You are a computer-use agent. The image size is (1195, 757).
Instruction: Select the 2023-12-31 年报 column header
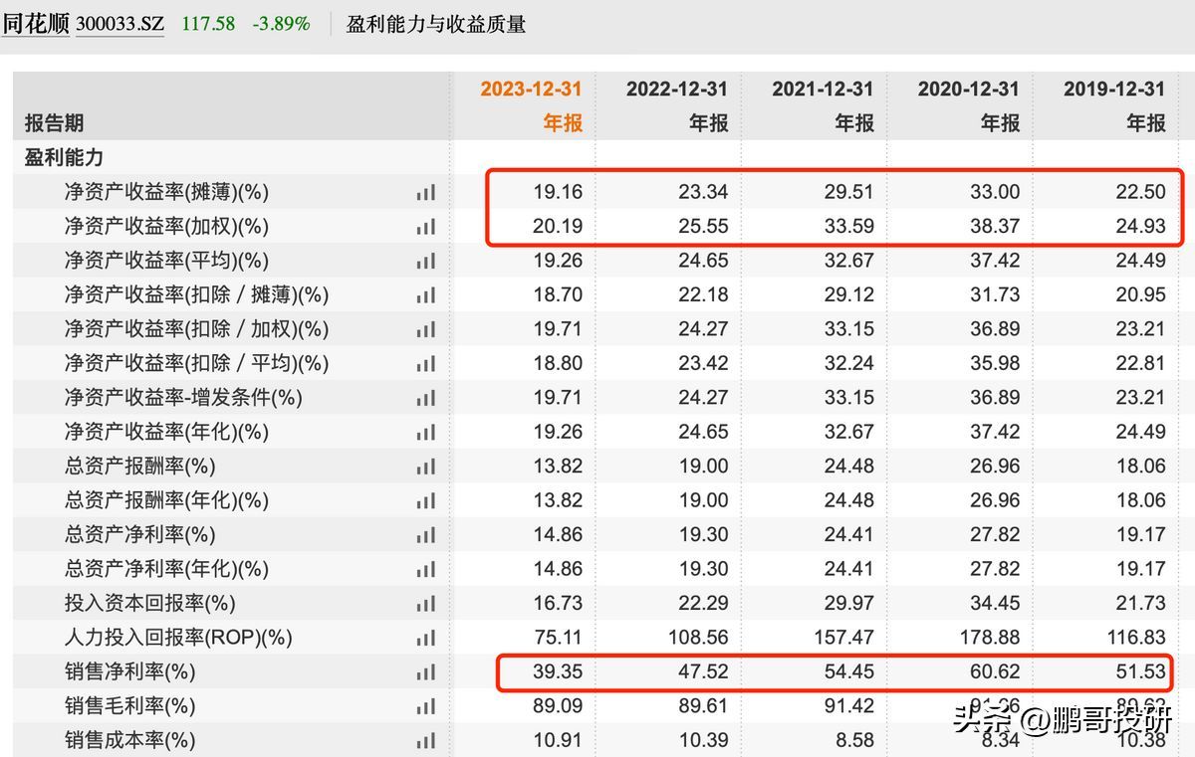[531, 105]
